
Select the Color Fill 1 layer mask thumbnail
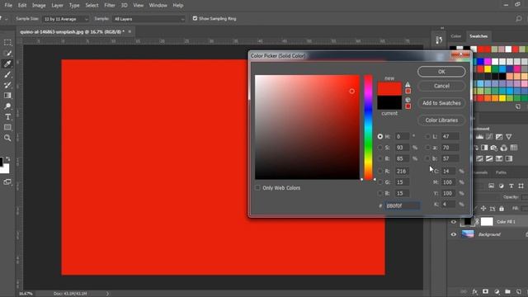point(487,222)
